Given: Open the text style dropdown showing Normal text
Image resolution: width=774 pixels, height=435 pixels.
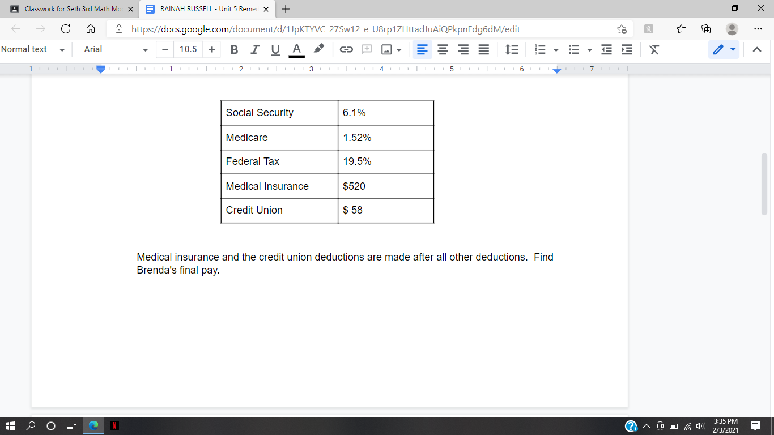Looking at the screenshot, I should (x=31, y=50).
